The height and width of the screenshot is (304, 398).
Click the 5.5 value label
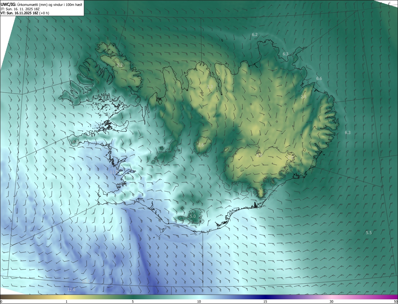(369, 233)
